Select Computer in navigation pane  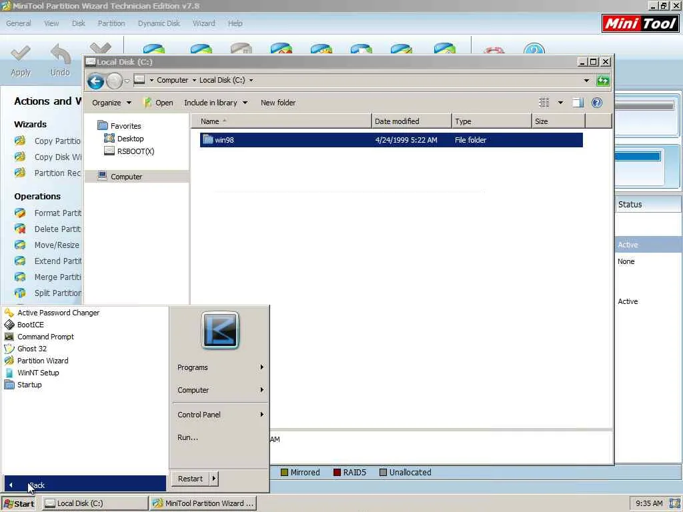pyautogui.click(x=136, y=176)
